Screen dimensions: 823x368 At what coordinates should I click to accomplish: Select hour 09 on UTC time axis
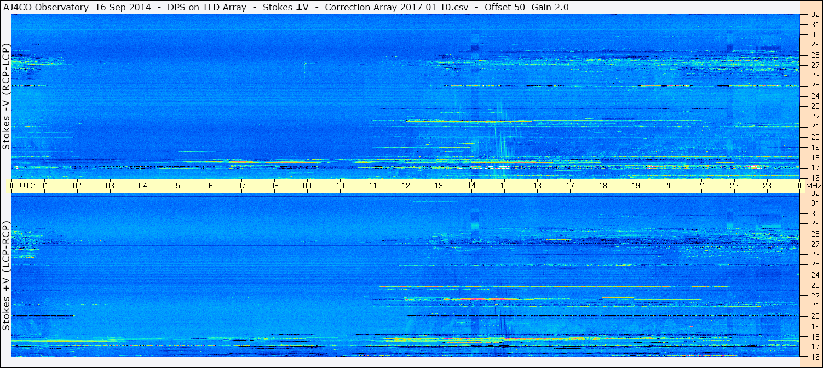click(307, 186)
